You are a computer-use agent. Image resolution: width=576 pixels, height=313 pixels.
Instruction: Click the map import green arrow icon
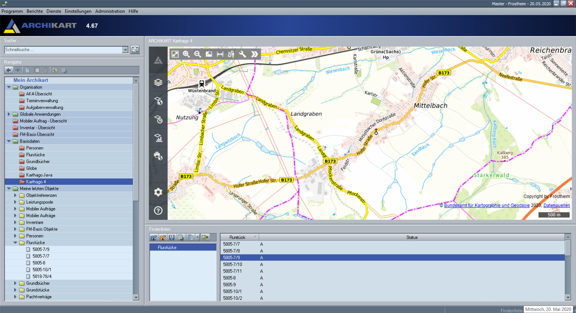pyautogui.click(x=206, y=237)
